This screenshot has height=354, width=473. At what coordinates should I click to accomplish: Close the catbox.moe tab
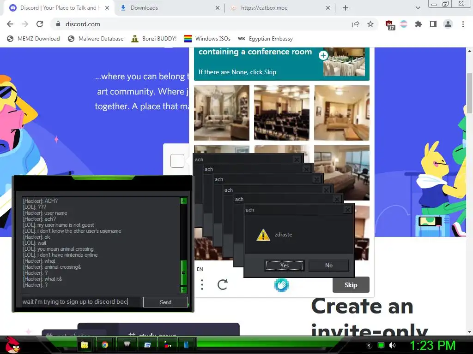[328, 8]
